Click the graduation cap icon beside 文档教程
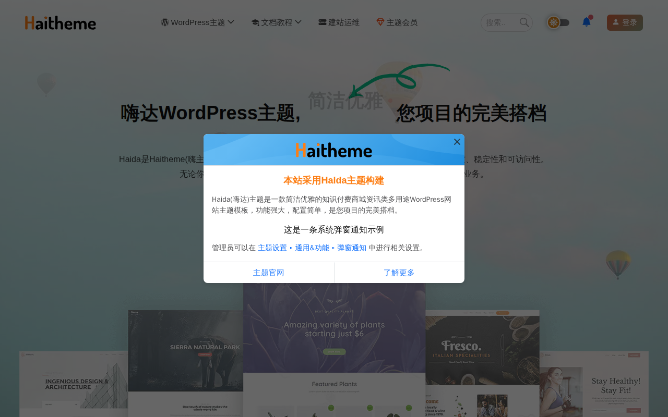This screenshot has width=668, height=417. click(x=255, y=22)
